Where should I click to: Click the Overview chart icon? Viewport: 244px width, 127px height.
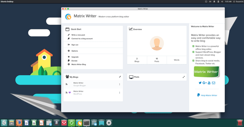[x=131, y=29]
